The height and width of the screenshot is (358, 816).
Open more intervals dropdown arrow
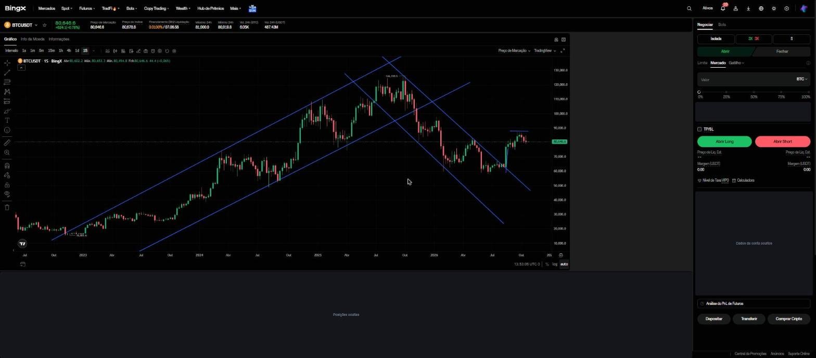(93, 50)
